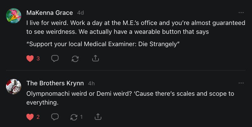The image size is (252, 127).
Task: Click the "Die Strangely" quote text
Action: point(103,44)
